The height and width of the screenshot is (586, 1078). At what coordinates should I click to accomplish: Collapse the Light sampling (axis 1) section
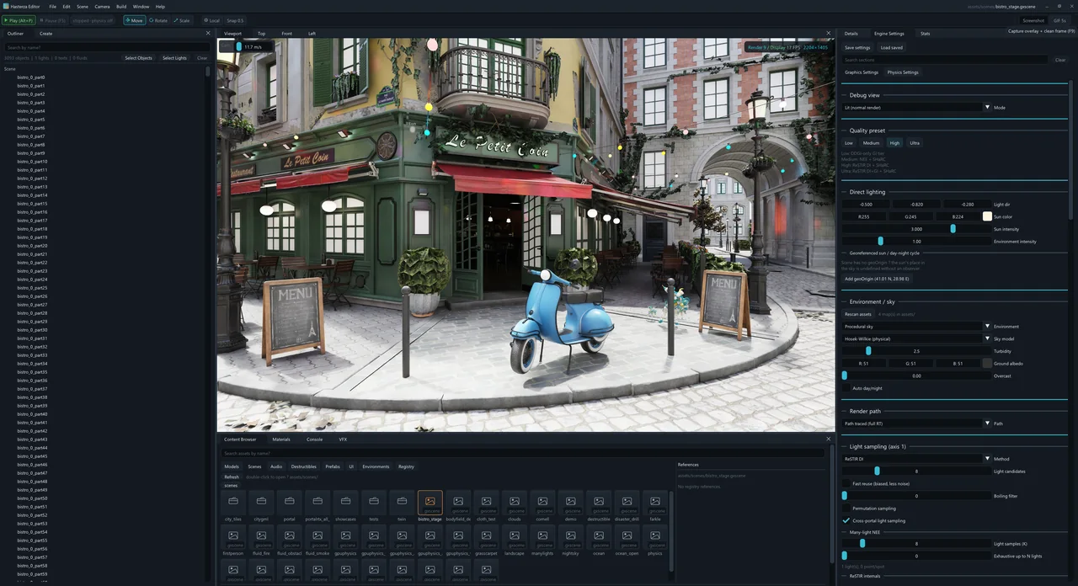pyautogui.click(x=877, y=446)
